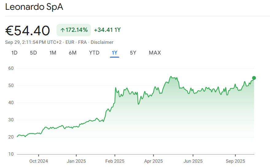Show MAX price history

[x=155, y=53]
